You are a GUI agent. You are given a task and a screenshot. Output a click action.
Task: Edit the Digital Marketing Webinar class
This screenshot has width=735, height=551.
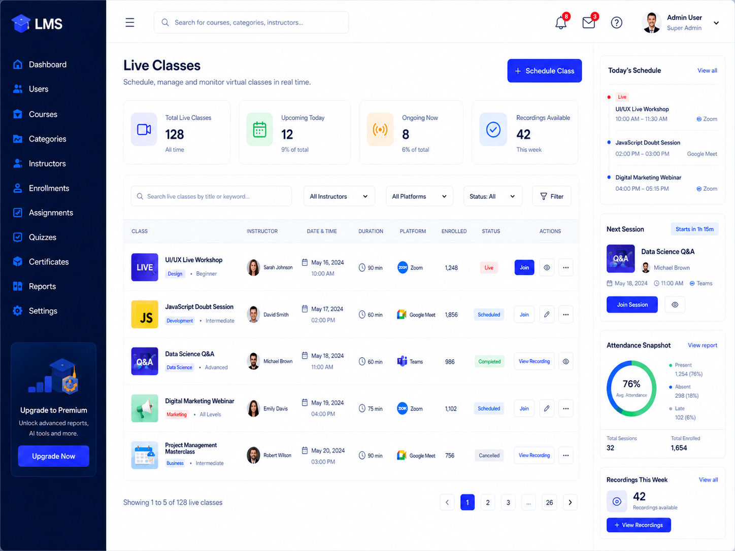[547, 408]
